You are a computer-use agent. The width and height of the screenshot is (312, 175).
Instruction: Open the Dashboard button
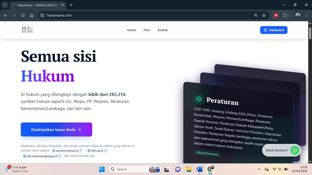tap(274, 30)
